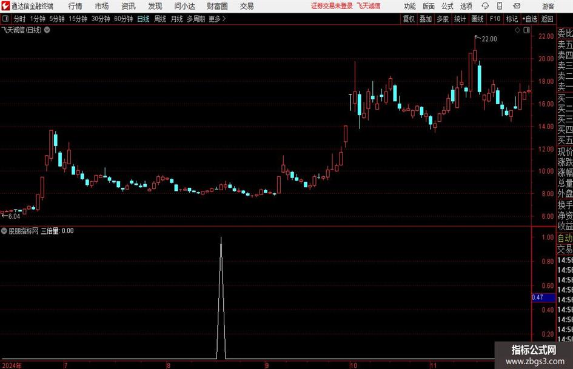Image resolution: width=573 pixels, height=369 pixels.
Task: Click the 叠加 toolbar button
Action: [x=426, y=19]
